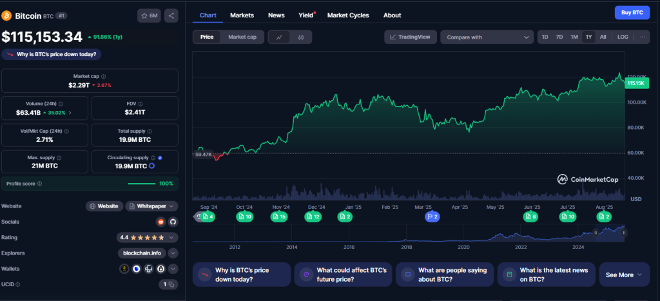Click the right handle of timeline range slider
660x301 pixels.
coord(624,232)
